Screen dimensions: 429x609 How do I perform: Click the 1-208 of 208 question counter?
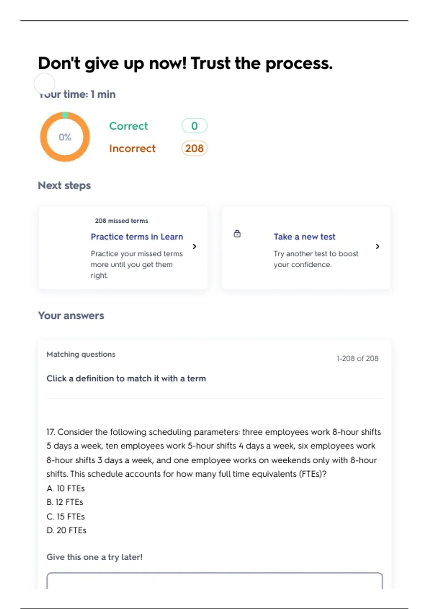357,359
